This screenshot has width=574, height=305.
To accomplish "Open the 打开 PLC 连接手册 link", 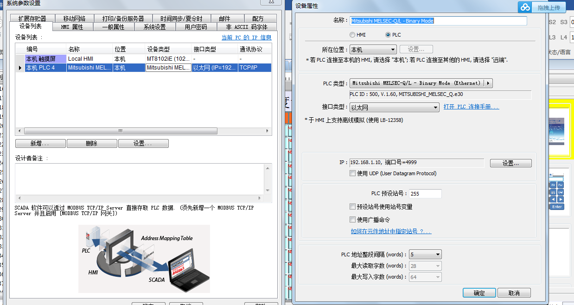I will click(x=471, y=107).
